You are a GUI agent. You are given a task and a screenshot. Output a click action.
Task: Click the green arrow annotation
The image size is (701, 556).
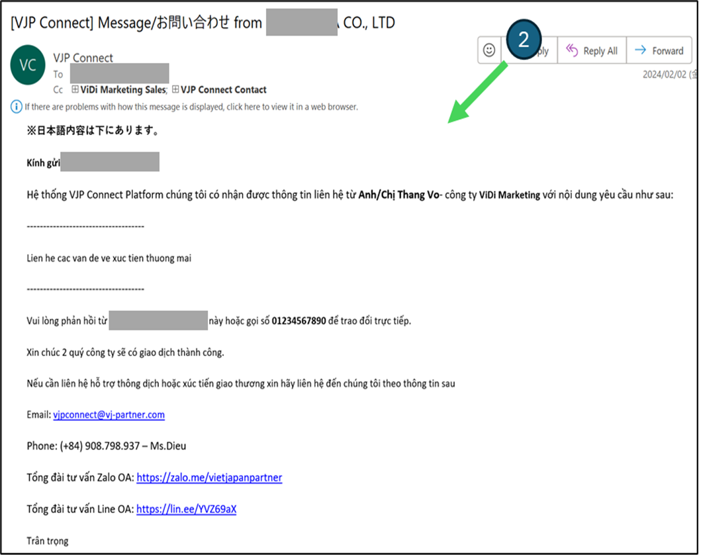477,93
